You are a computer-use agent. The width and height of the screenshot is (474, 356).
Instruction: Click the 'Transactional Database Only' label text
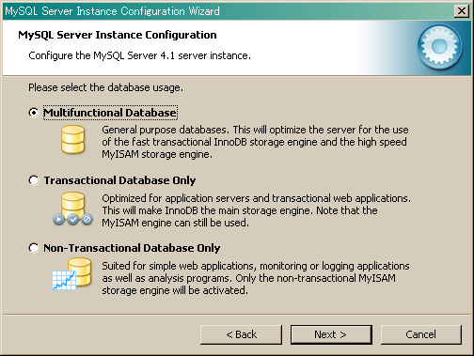click(119, 180)
